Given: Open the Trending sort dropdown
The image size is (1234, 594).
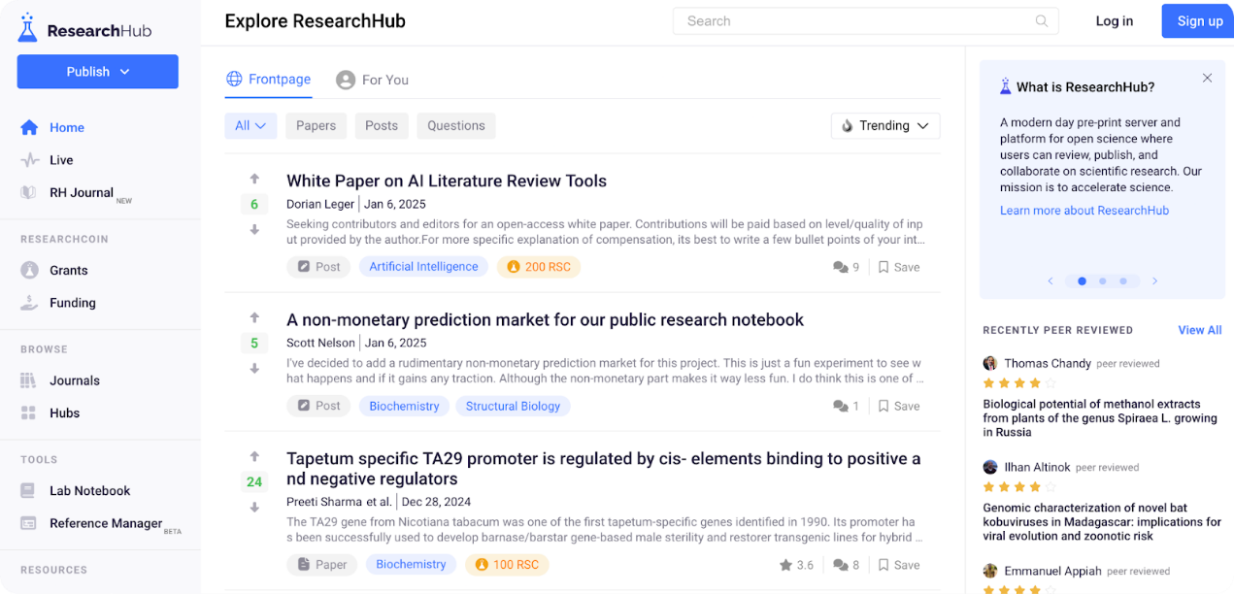Looking at the screenshot, I should [885, 126].
